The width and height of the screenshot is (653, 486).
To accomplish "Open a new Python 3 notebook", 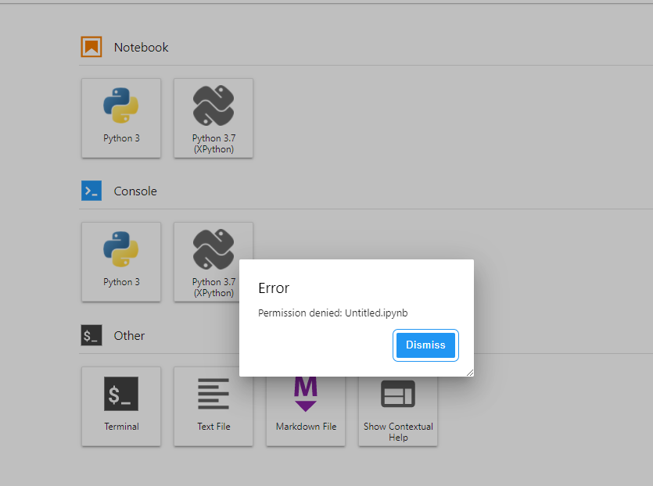I will [x=121, y=118].
